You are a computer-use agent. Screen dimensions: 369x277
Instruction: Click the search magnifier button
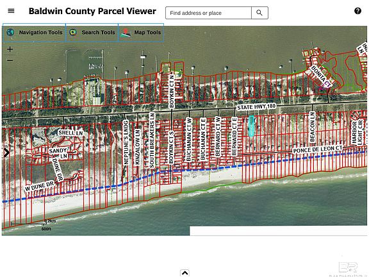click(259, 13)
